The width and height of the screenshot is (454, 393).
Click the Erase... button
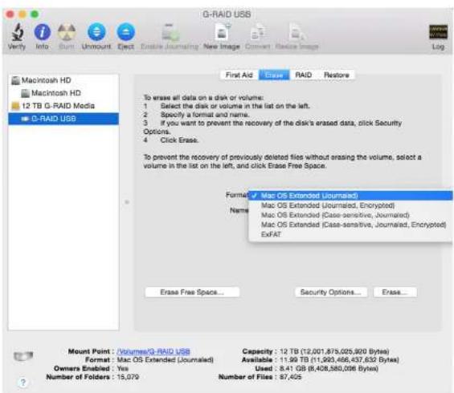point(395,292)
